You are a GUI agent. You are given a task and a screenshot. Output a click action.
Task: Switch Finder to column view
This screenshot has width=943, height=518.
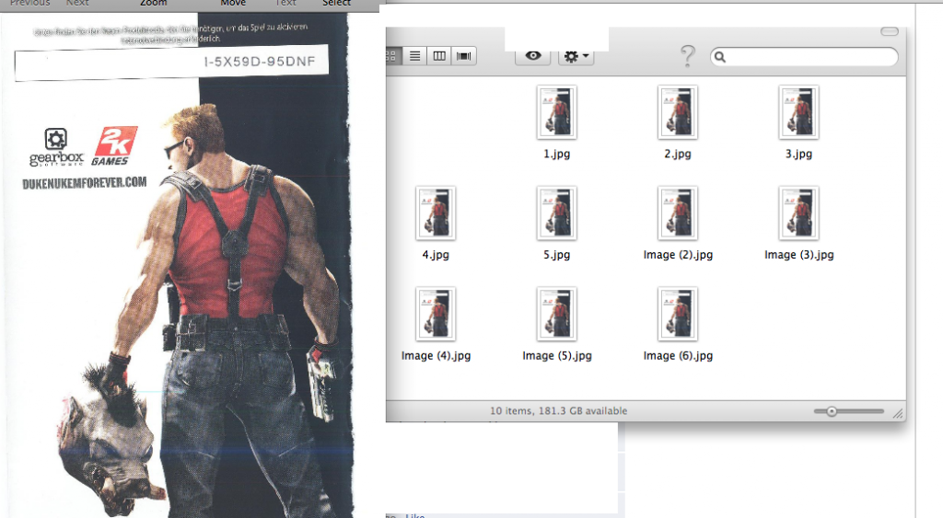[x=439, y=56]
